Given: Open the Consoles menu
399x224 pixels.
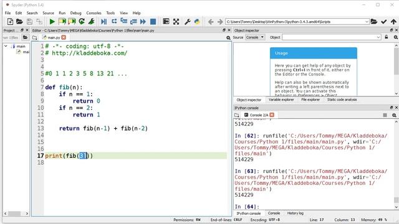Looking at the screenshot, I should click(94, 13).
